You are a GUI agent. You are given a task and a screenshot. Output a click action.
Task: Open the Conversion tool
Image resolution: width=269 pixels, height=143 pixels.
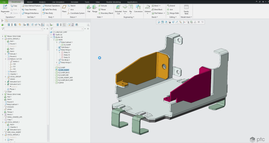tap(138, 9)
